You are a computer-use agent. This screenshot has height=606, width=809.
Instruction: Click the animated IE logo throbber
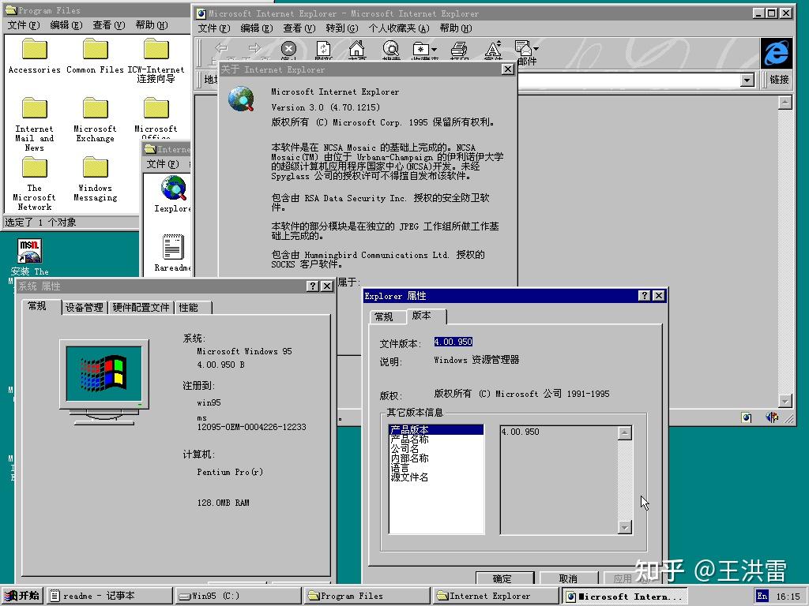click(775, 53)
